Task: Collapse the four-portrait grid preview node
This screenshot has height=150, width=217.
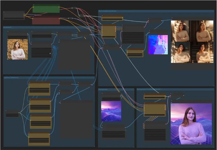Action: click(172, 19)
